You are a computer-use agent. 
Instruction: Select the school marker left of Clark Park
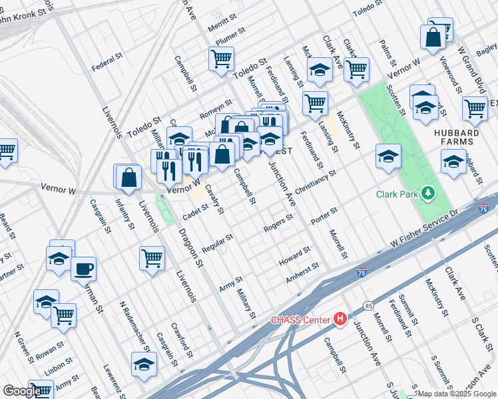pyautogui.click(x=388, y=158)
